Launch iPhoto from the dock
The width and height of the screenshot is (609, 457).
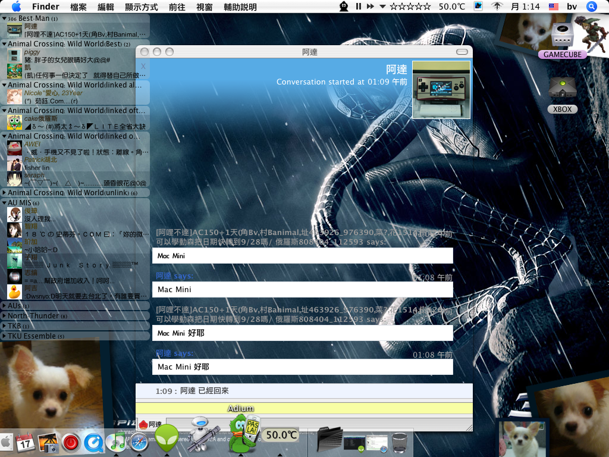point(48,443)
